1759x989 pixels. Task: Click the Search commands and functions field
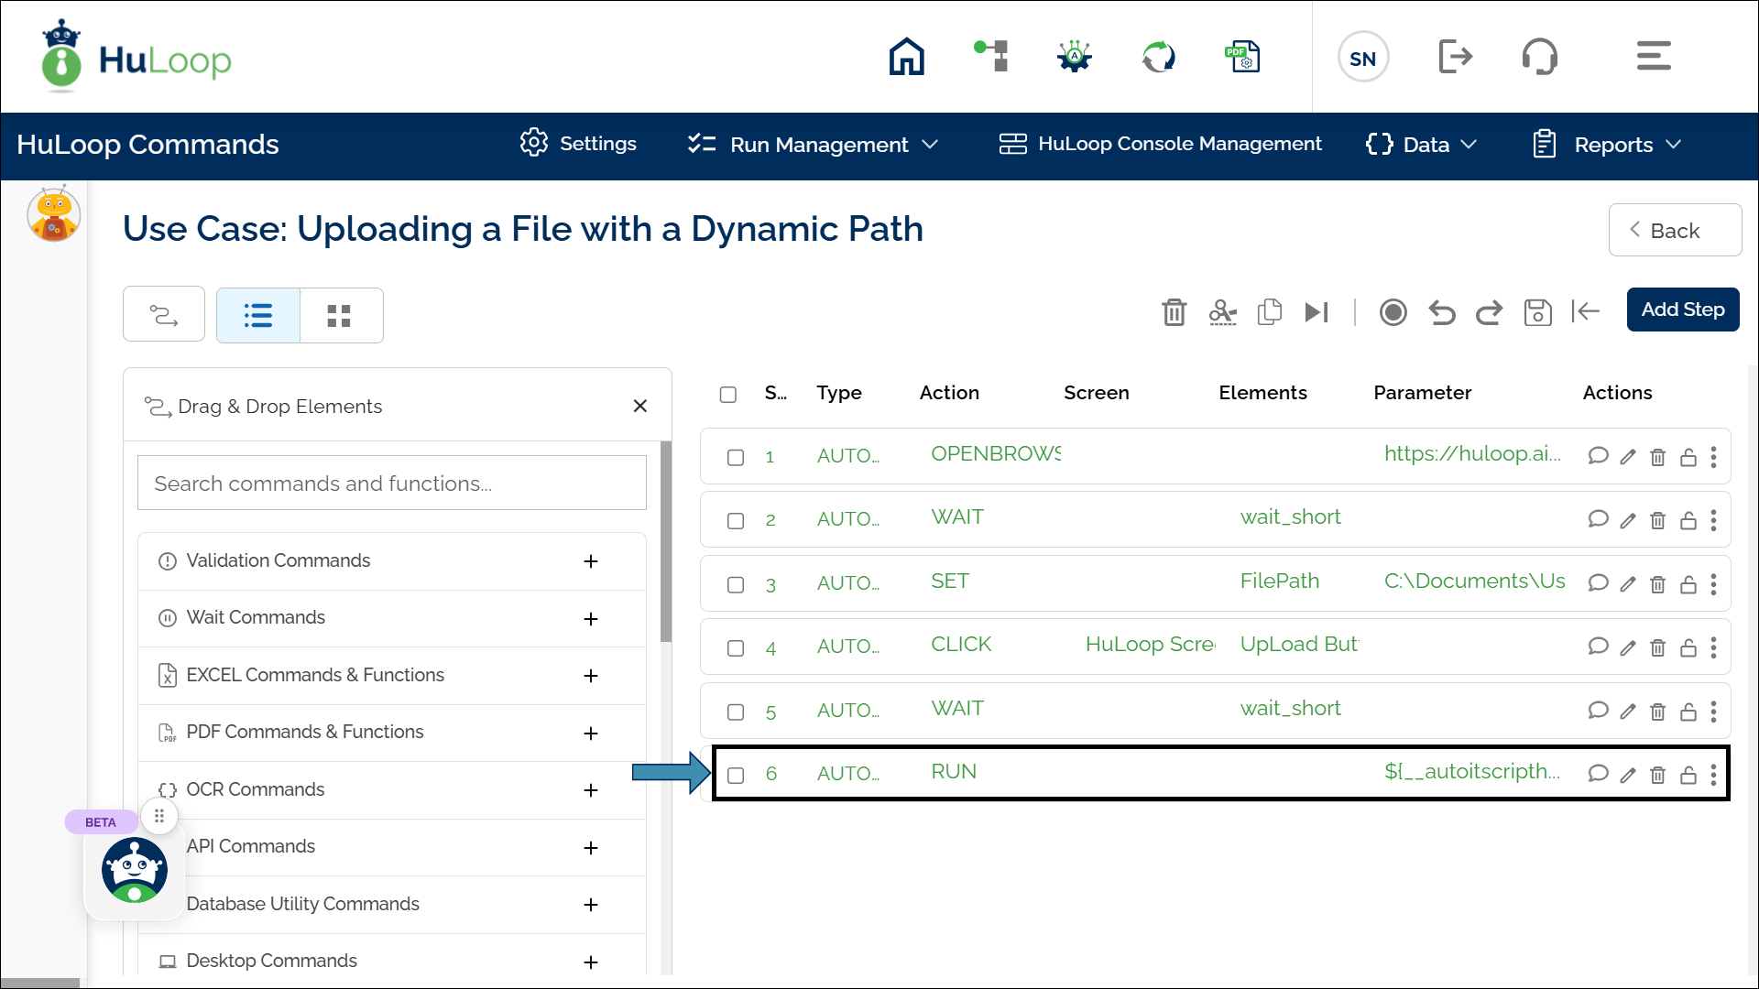point(391,484)
